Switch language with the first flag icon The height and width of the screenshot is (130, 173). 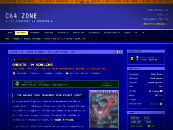pyautogui.click(x=136, y=33)
